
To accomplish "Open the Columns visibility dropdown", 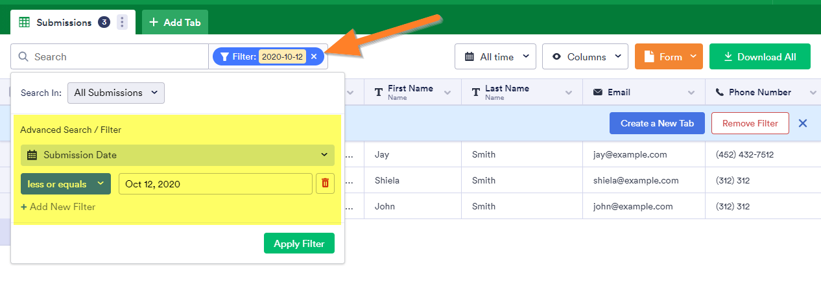I will click(x=585, y=57).
